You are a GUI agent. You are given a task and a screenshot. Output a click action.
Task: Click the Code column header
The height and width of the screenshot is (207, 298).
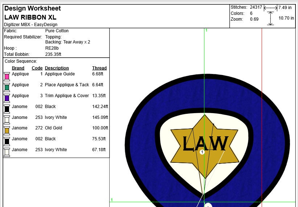pos(37,68)
